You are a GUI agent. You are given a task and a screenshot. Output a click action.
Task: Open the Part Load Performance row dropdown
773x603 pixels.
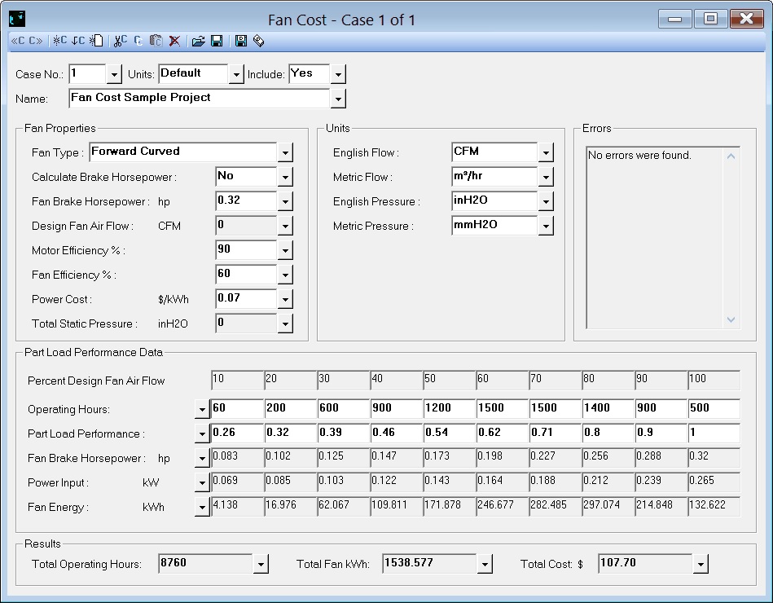[202, 434]
